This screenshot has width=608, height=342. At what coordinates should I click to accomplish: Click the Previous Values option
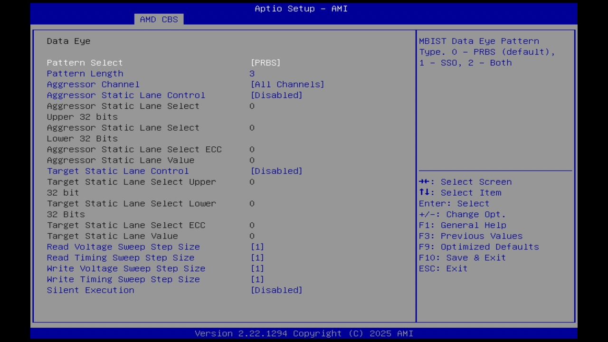(482, 236)
